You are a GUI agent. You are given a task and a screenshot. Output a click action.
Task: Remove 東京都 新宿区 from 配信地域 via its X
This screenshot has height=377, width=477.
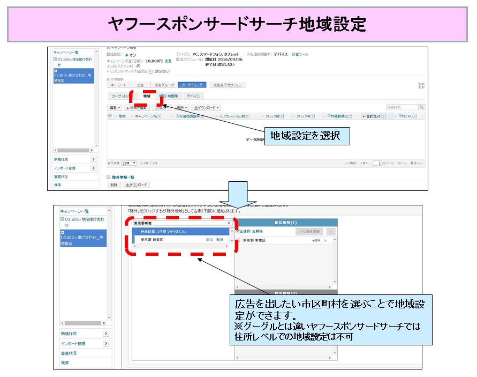pyautogui.click(x=325, y=240)
